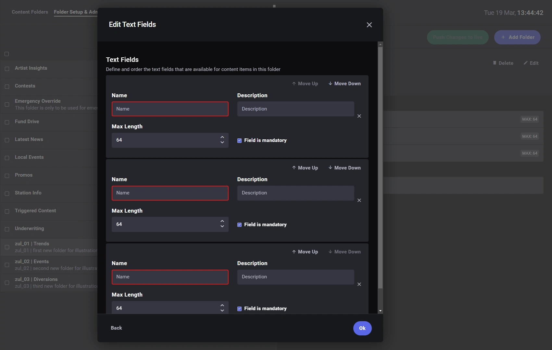Check the Fund Drive folder checkbox
The height and width of the screenshot is (350, 552).
[x=7, y=122]
